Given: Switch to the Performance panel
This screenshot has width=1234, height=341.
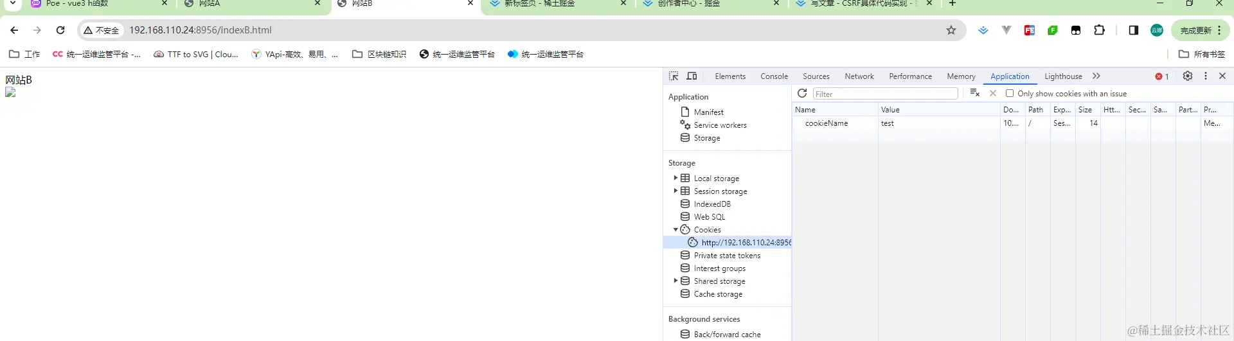Looking at the screenshot, I should point(910,76).
